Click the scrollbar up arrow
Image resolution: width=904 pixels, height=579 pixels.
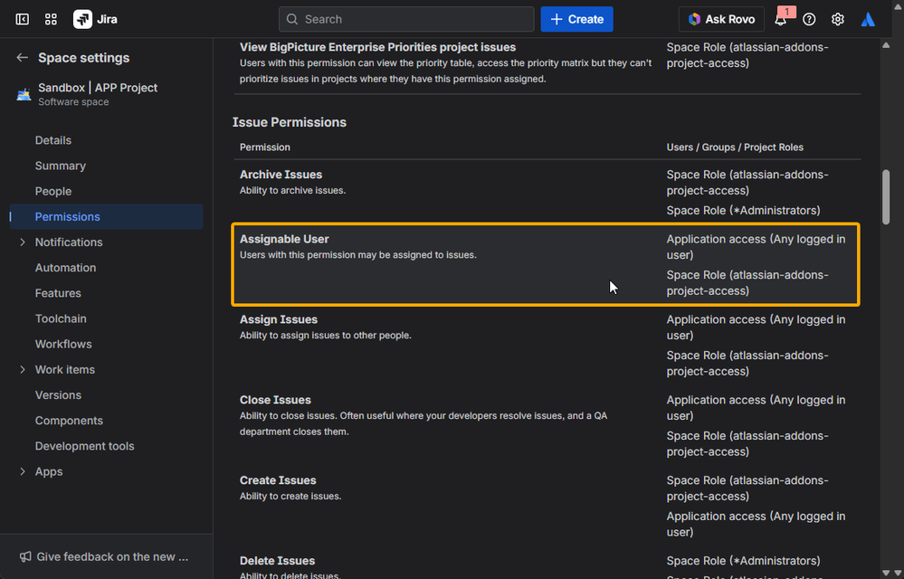click(x=886, y=45)
